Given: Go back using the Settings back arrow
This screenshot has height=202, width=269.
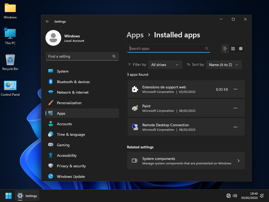Looking at the screenshot, I should tap(48, 21).
